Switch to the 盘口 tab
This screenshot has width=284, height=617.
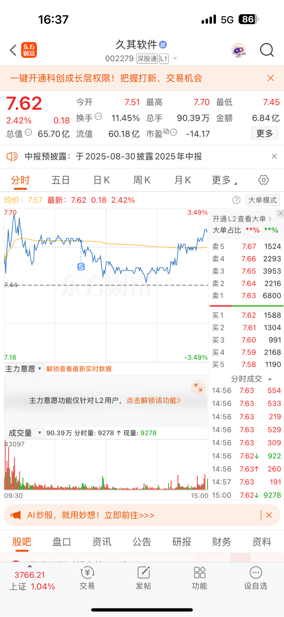[61, 542]
